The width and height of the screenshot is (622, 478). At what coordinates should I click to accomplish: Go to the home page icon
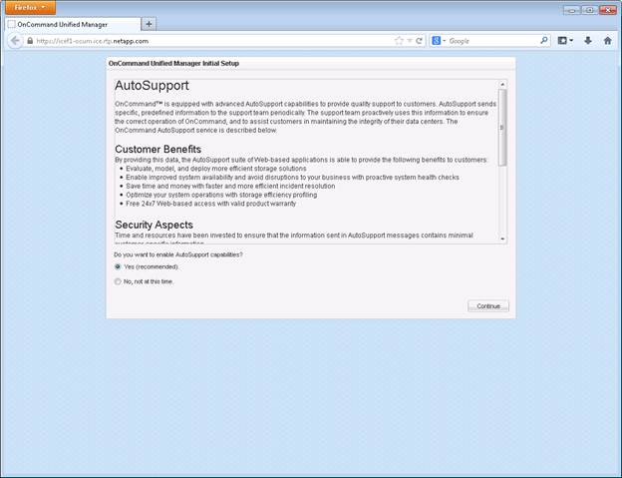[607, 41]
